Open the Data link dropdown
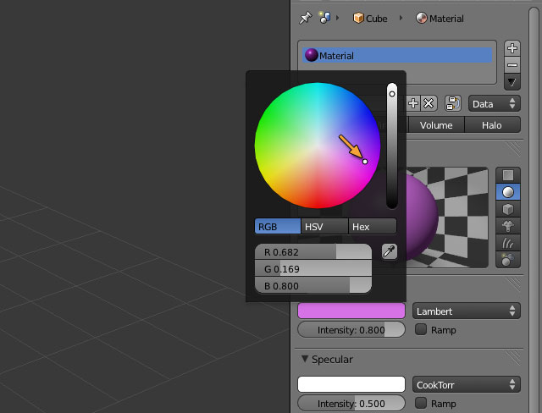 point(494,103)
